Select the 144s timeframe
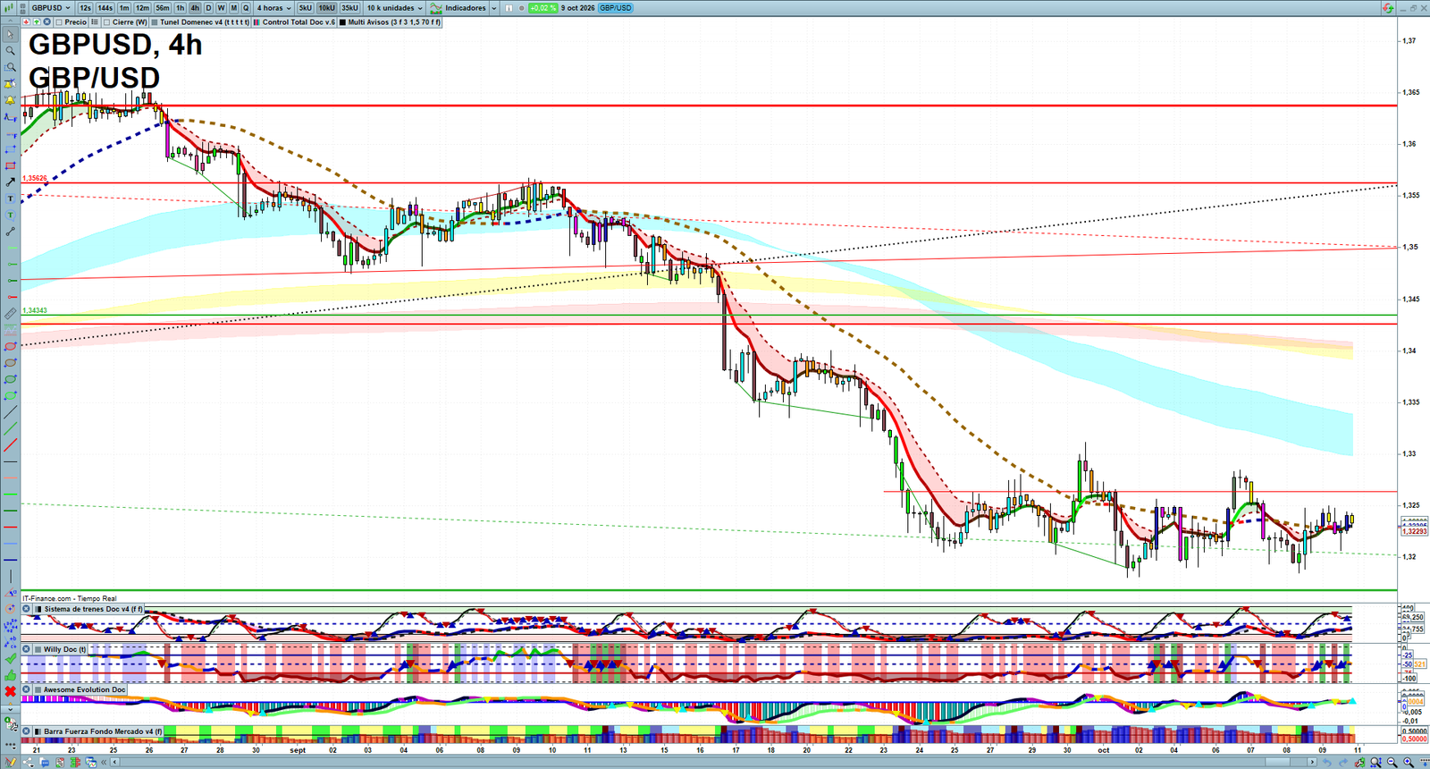The height and width of the screenshot is (769, 1430). pyautogui.click(x=105, y=8)
